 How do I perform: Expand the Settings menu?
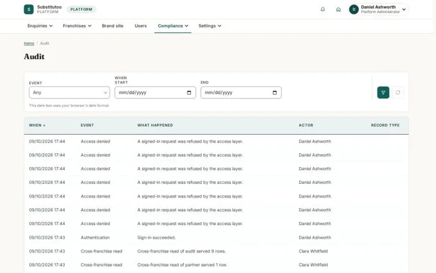pos(210,26)
